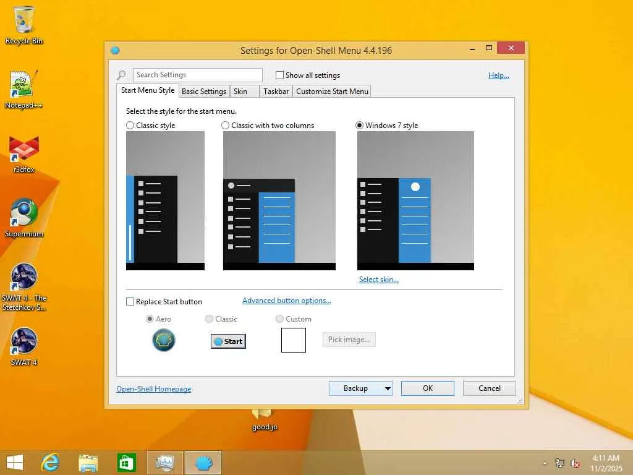633x475 pixels.
Task: Open the Customize Start Menu tab
Action: click(332, 92)
